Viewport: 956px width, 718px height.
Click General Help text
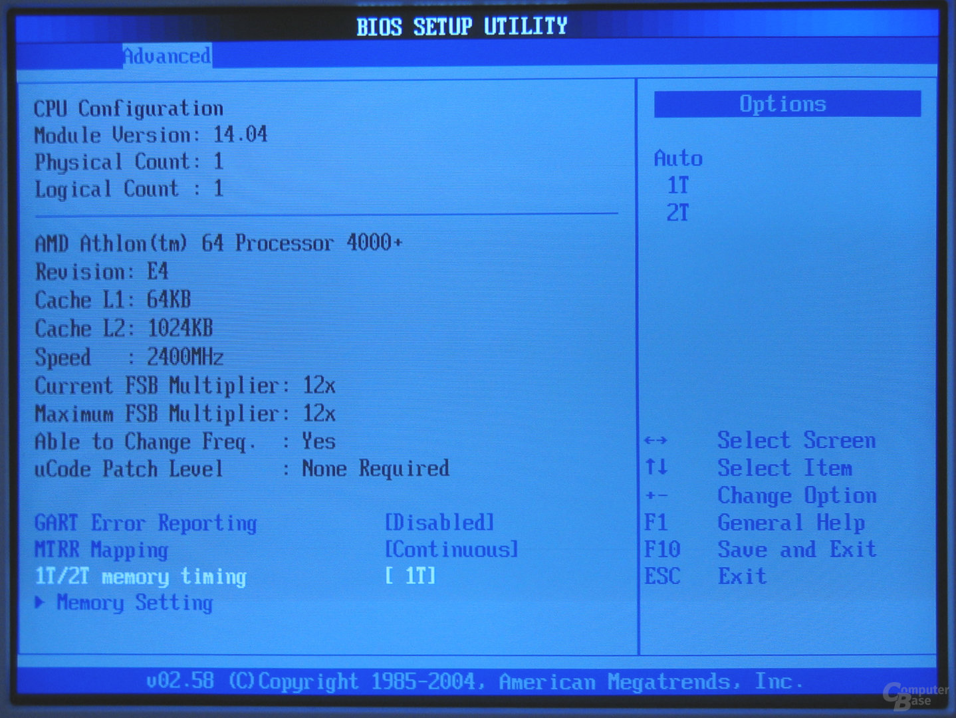pyautogui.click(x=791, y=523)
